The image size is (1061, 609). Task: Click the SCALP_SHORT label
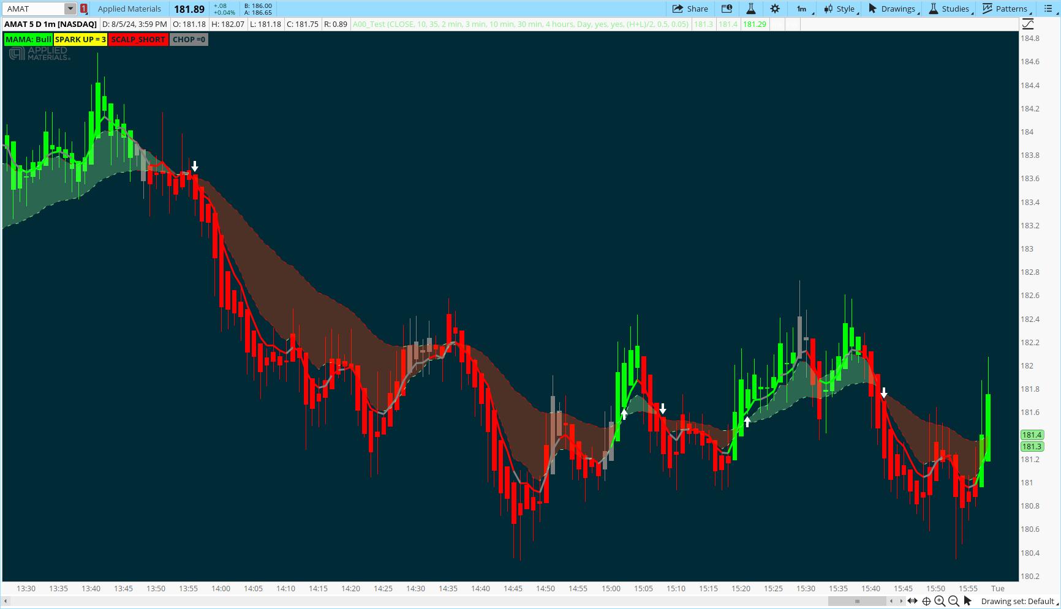[x=138, y=39]
